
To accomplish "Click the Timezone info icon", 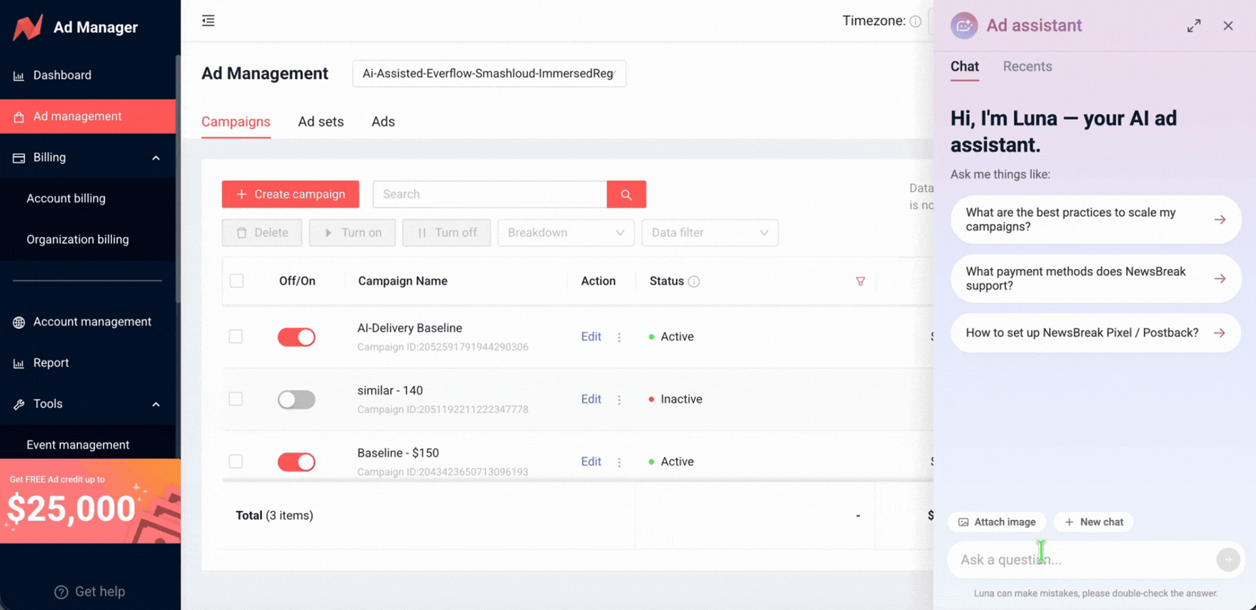I will pos(915,21).
